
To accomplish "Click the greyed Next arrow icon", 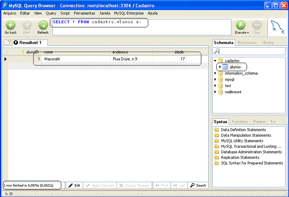I will coord(27,25).
